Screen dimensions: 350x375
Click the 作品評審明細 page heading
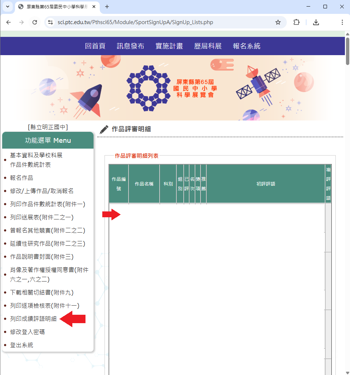tap(131, 129)
